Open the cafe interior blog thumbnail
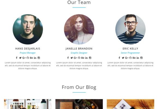This screenshot has width=158, height=109. pos(28,104)
